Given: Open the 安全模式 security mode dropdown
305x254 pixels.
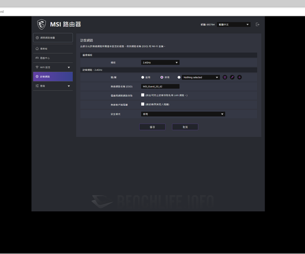Looking at the screenshot, I should (x=183, y=114).
